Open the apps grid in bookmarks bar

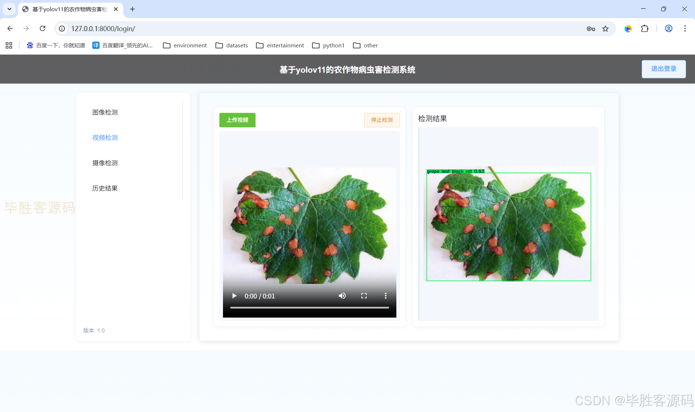click(x=9, y=45)
